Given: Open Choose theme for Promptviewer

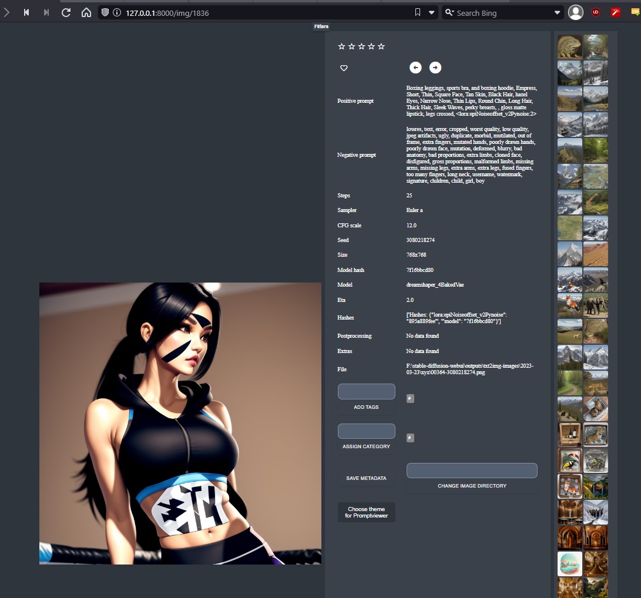Looking at the screenshot, I should point(366,512).
